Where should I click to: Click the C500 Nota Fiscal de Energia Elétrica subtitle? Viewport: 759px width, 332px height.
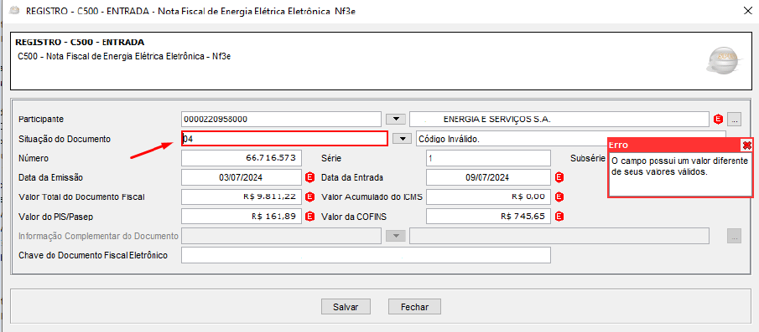[123, 57]
